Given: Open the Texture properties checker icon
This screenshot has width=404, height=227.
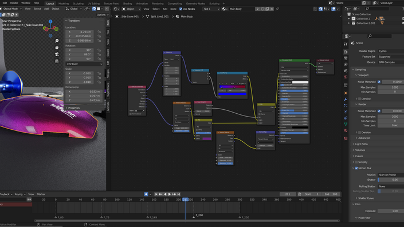Looking at the screenshot, I should point(346,138).
